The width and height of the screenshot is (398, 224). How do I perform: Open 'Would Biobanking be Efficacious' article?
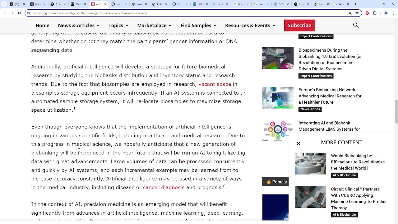click(358, 162)
